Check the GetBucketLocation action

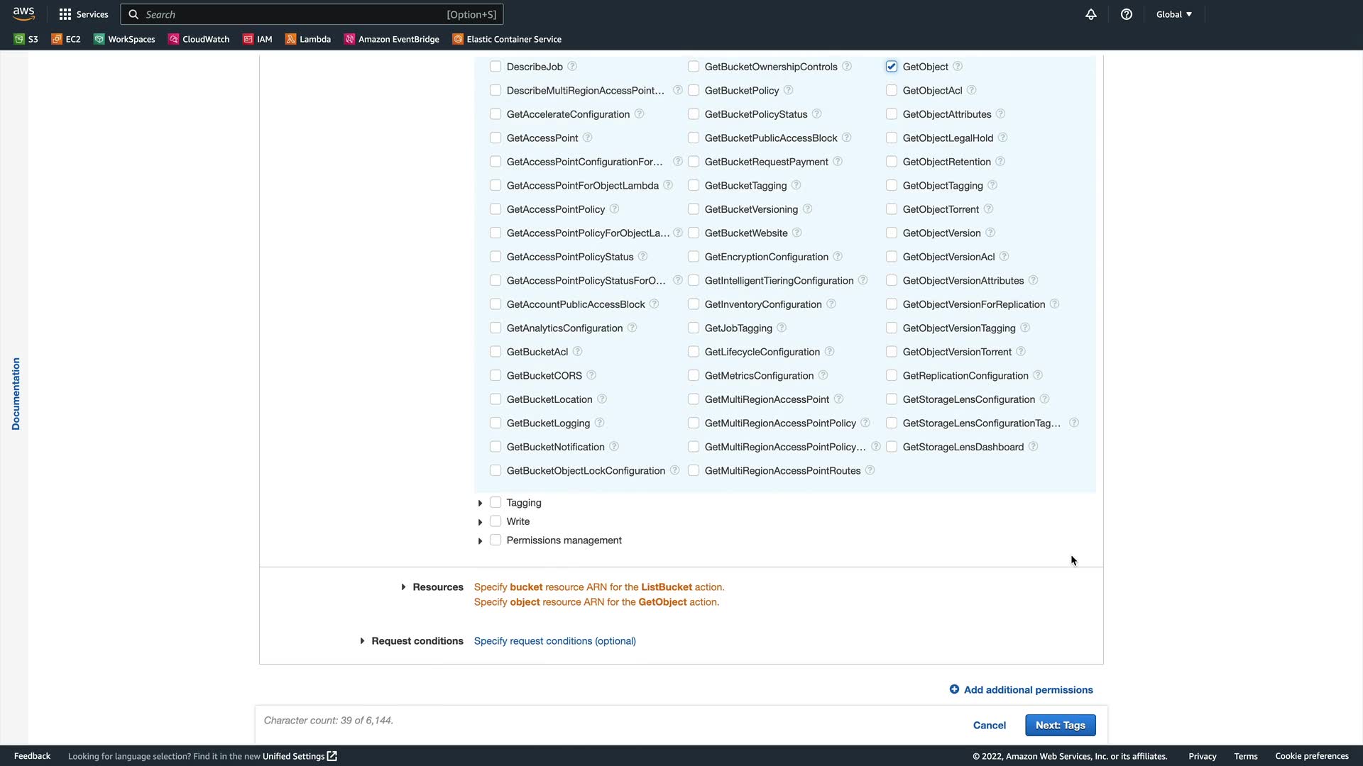[x=496, y=399]
